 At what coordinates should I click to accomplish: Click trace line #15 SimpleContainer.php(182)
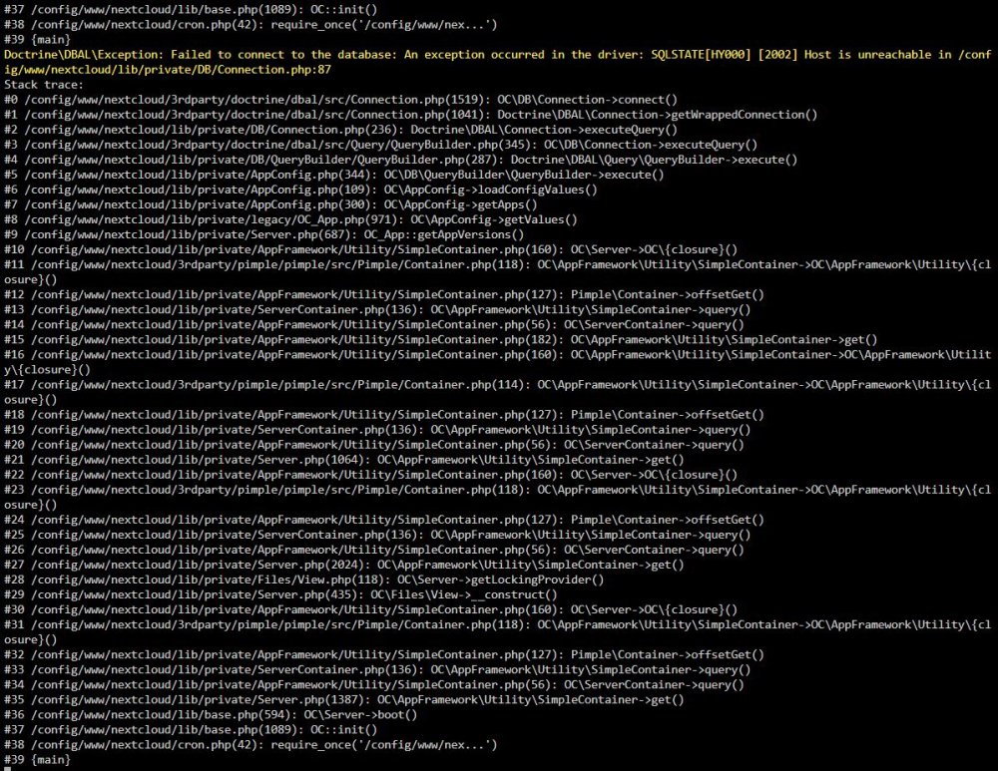tap(440, 340)
